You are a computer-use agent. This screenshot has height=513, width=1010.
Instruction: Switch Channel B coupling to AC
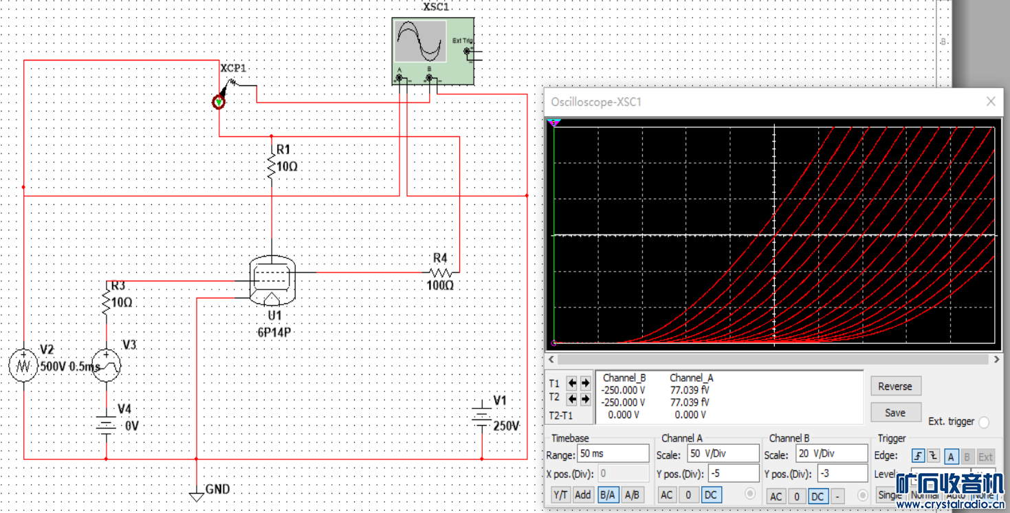(x=776, y=496)
